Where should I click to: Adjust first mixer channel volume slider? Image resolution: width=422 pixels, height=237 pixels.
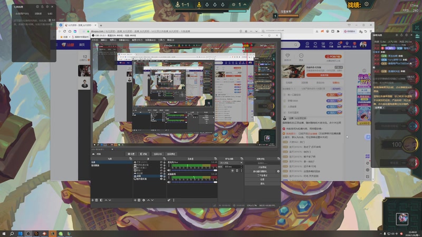click(194, 170)
